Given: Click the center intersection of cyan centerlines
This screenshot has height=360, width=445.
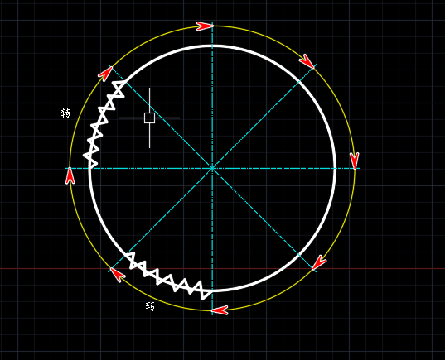Looking at the screenshot, I should (x=212, y=168).
